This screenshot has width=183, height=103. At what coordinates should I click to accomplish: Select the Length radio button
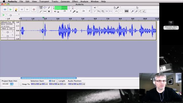[57, 81]
